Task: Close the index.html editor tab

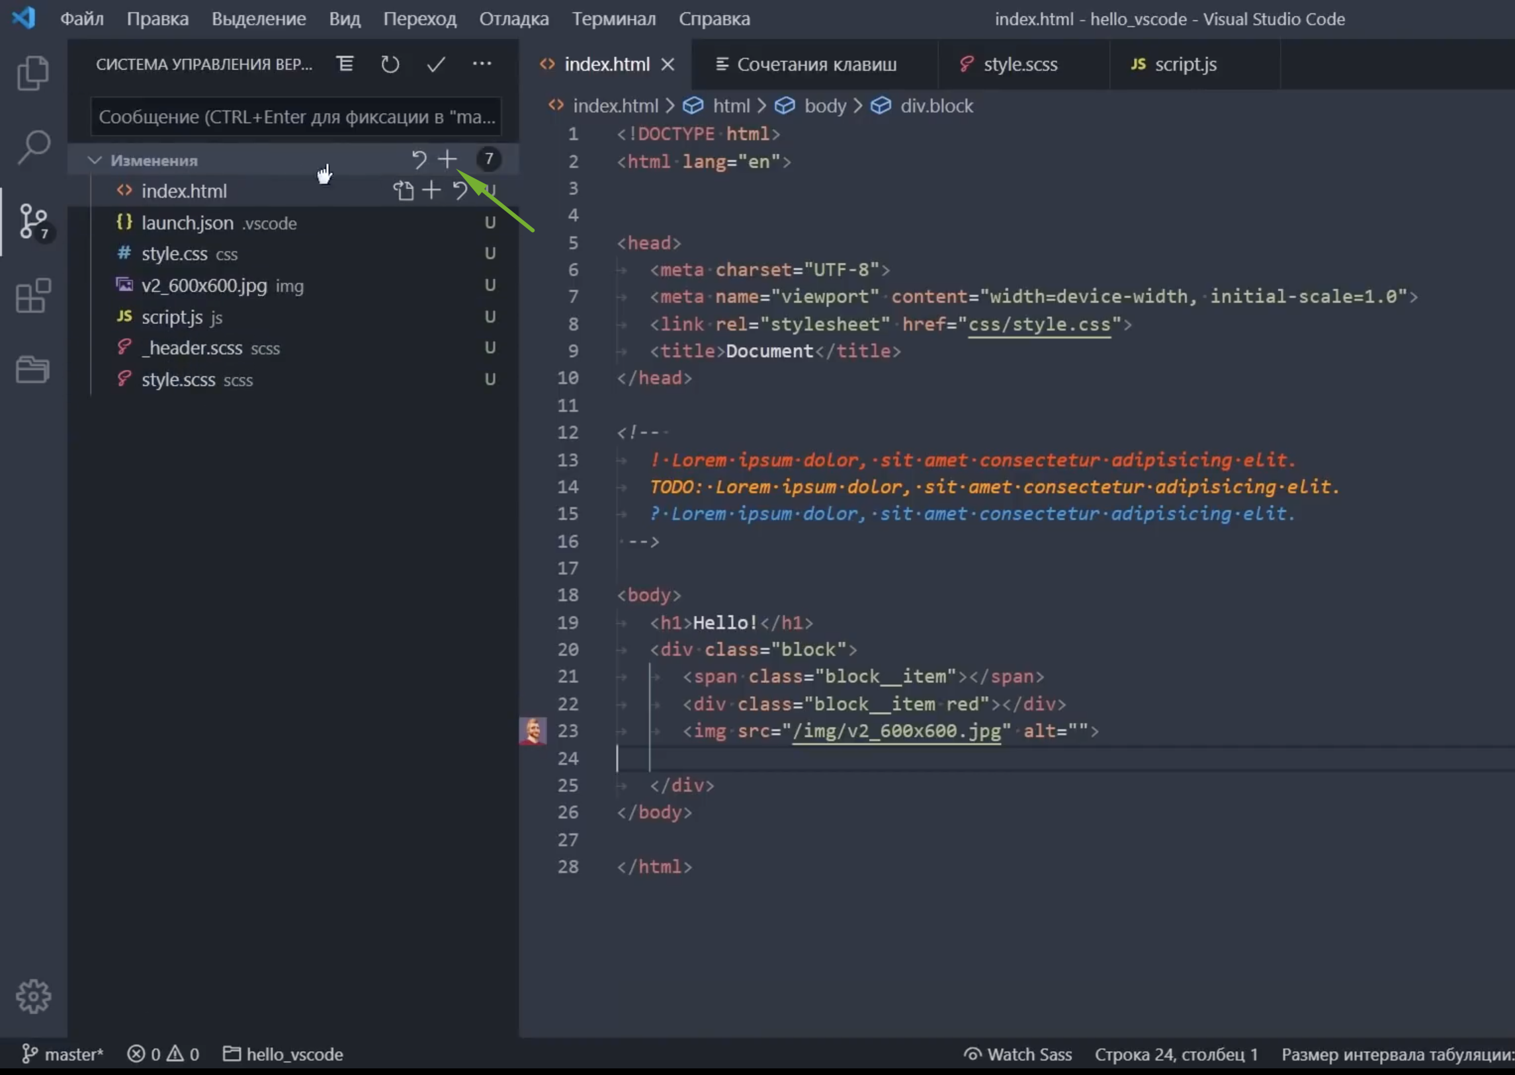Action: [668, 64]
